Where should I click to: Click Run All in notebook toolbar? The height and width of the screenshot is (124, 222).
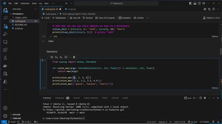point(75,18)
